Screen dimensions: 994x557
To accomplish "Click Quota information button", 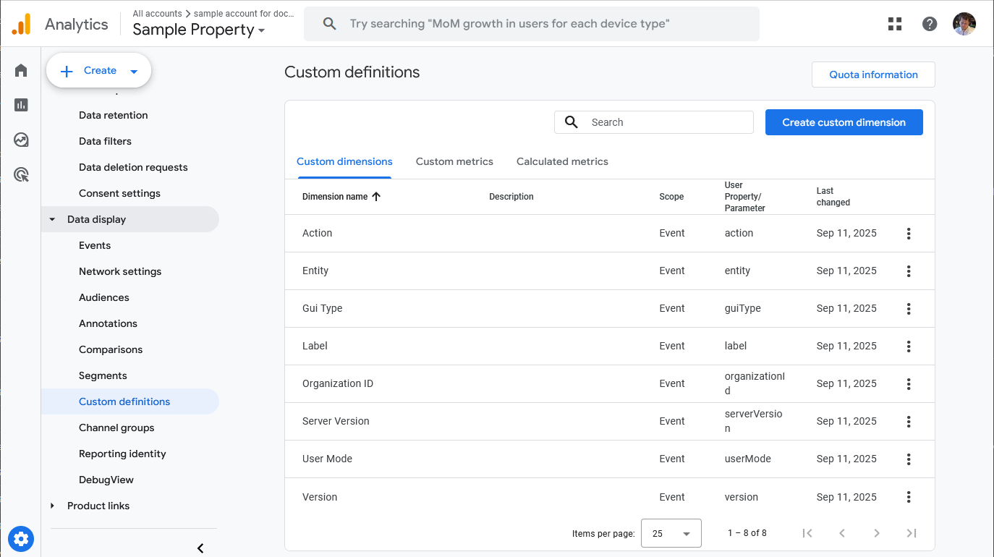I will pos(873,75).
